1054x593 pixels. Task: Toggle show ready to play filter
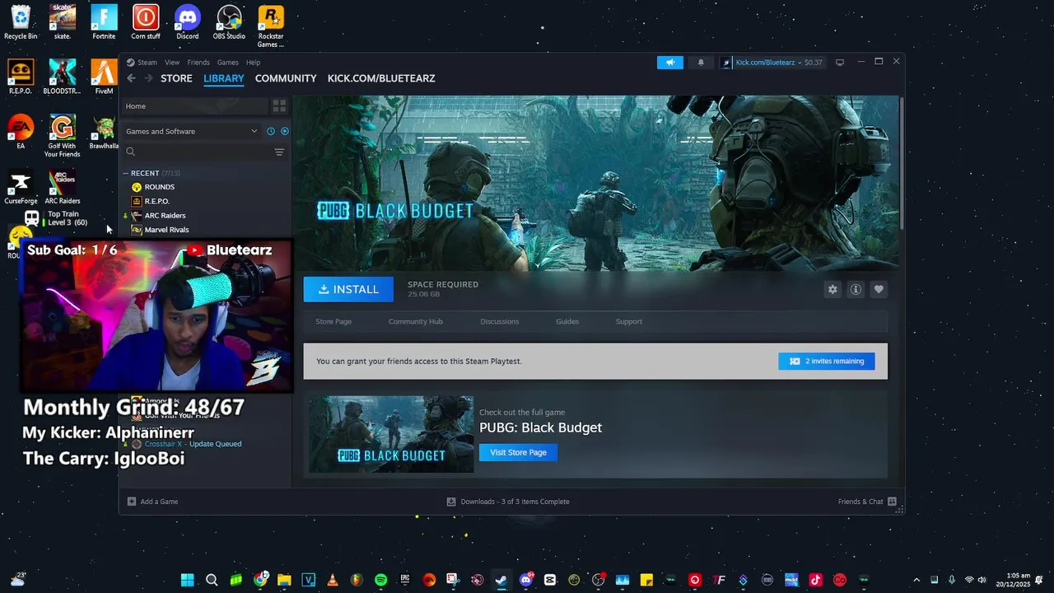pyautogui.click(x=285, y=131)
